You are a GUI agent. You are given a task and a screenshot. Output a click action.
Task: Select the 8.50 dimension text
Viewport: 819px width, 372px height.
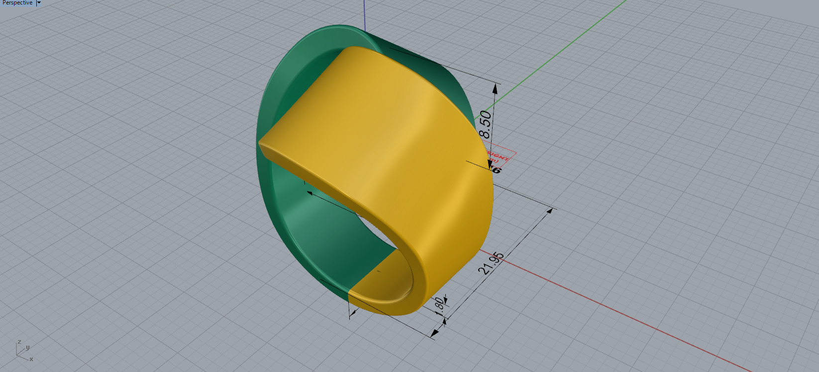486,124
